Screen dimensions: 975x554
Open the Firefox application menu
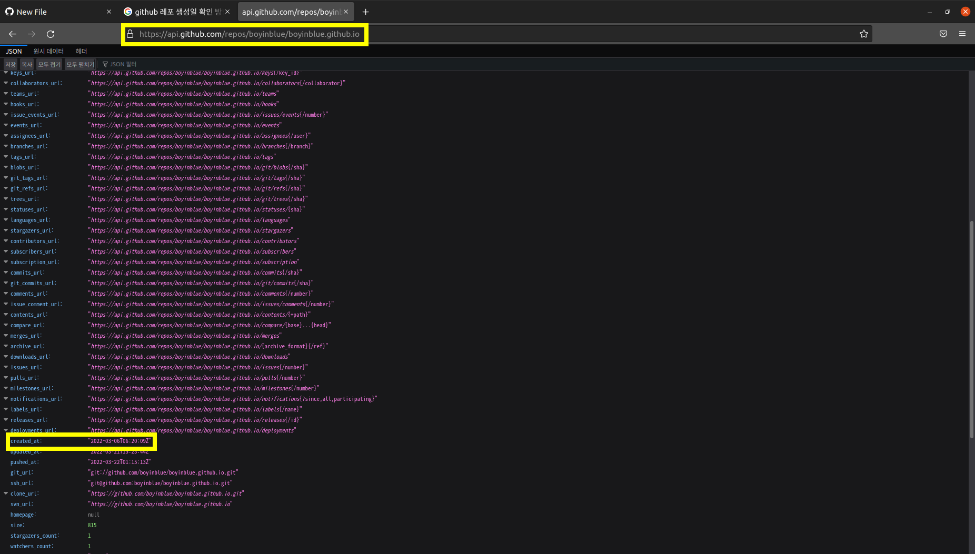click(x=962, y=34)
